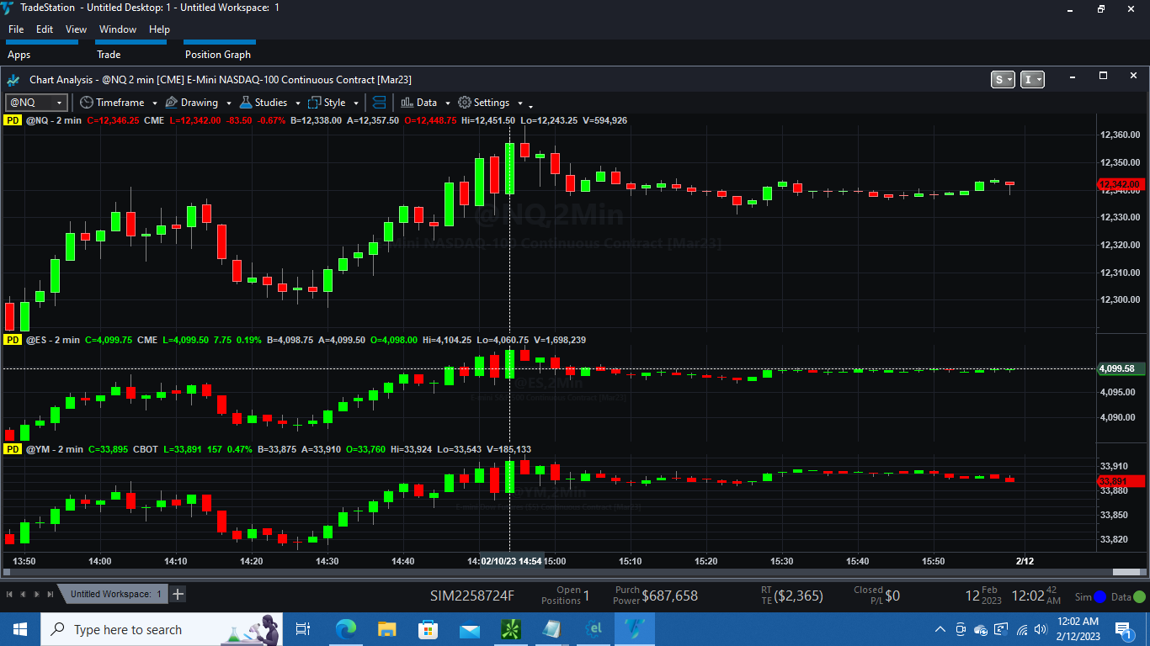Viewport: 1150px width, 646px height.
Task: Click the blue Sim mode indicator
Action: pyautogui.click(x=1099, y=597)
